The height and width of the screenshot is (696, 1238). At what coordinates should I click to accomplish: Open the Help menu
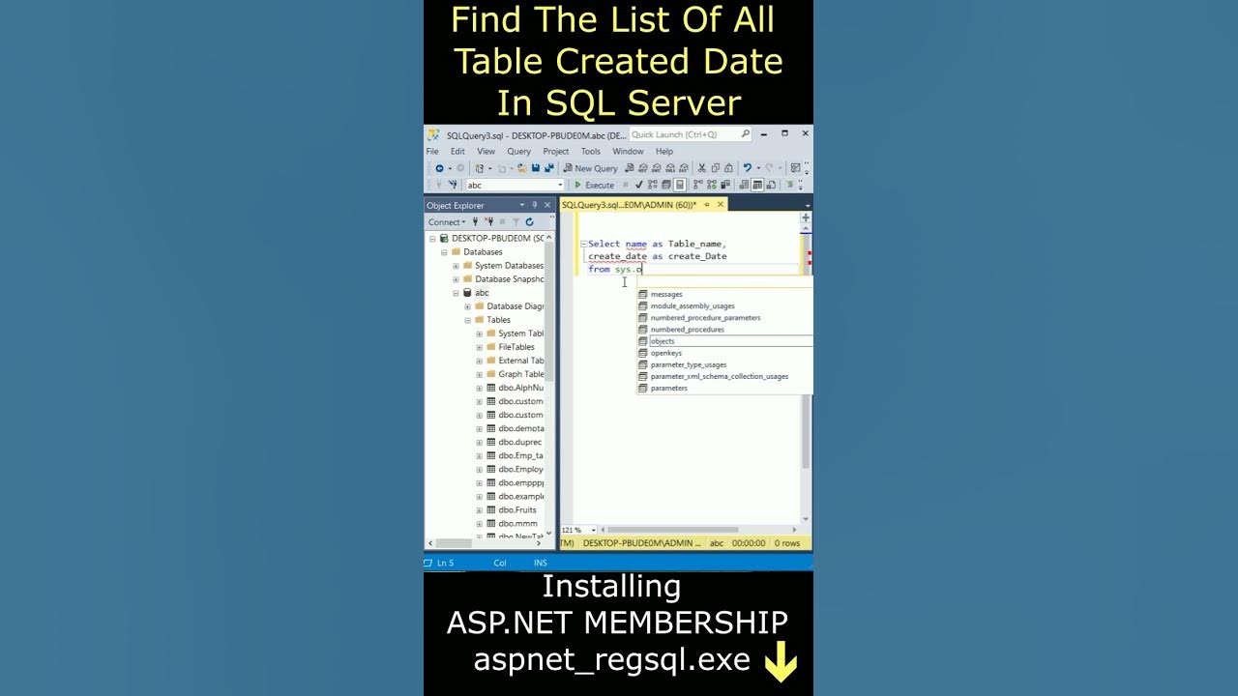[x=664, y=152]
